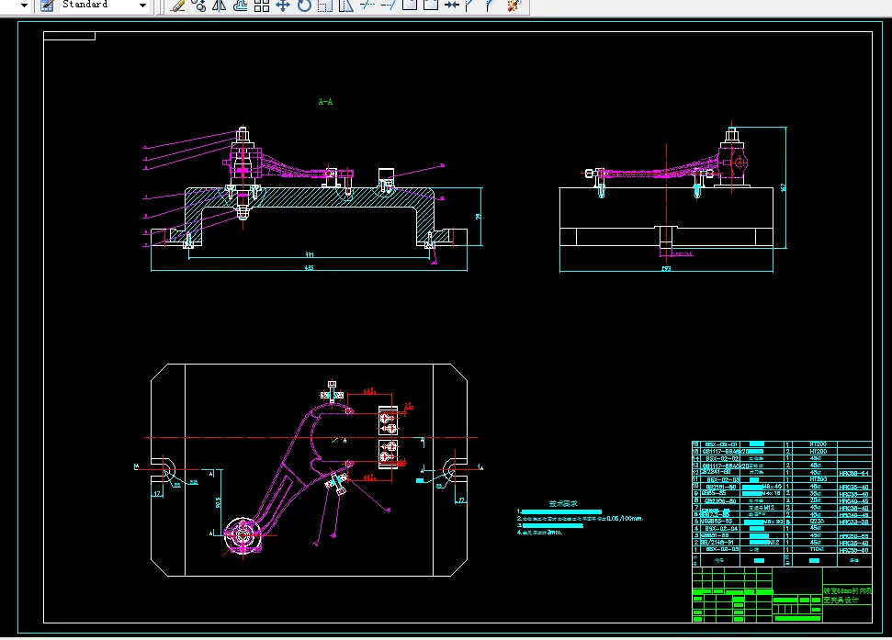Viewport: 892px width, 640px height.
Task: Select the Break tool
Action: point(431,6)
